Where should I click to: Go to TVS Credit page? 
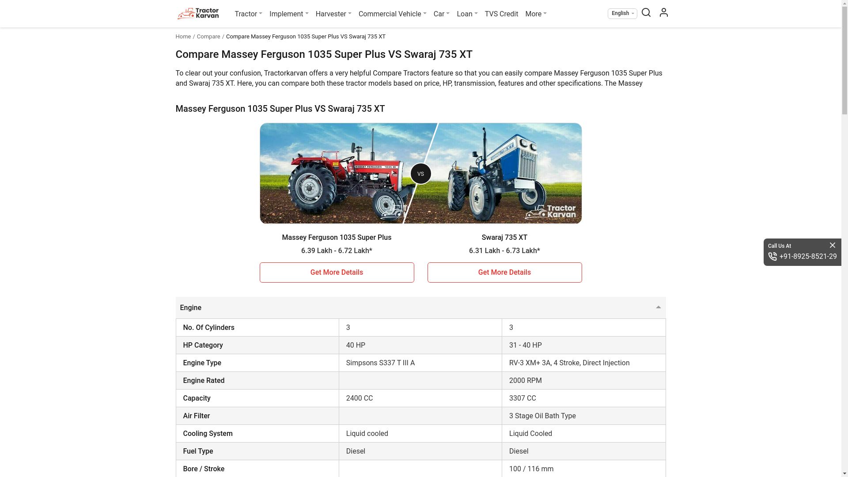click(501, 14)
